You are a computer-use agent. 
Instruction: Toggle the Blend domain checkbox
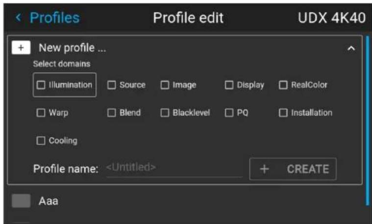112,112
